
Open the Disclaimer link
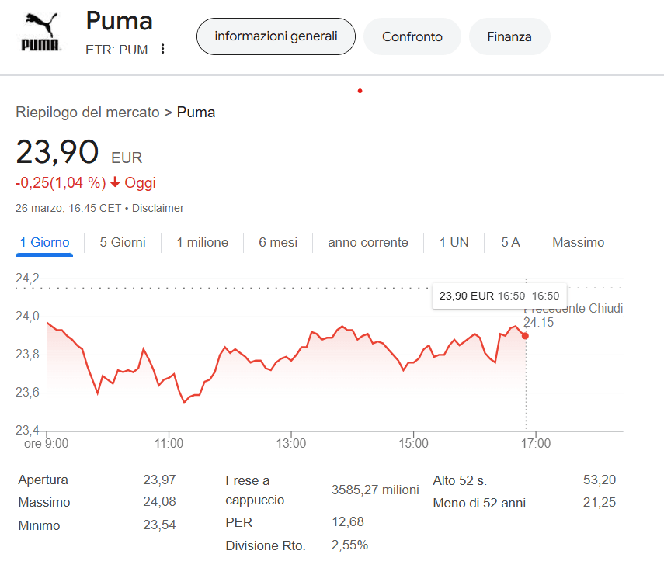[158, 208]
